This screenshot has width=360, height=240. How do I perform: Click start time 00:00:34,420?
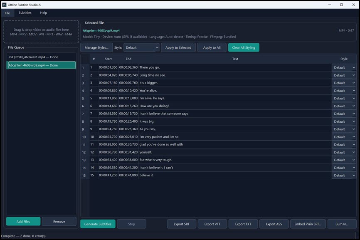pos(108,160)
